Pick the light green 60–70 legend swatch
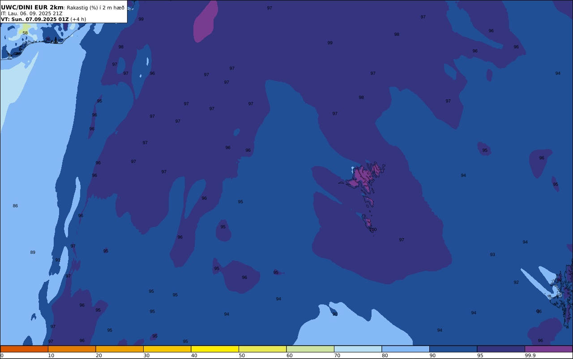This screenshot has width=573, height=359. pos(310,349)
